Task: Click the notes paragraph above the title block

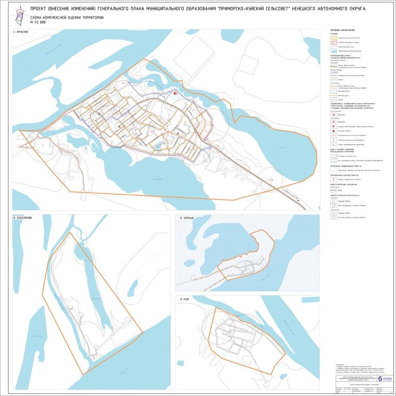Action: tap(360, 368)
